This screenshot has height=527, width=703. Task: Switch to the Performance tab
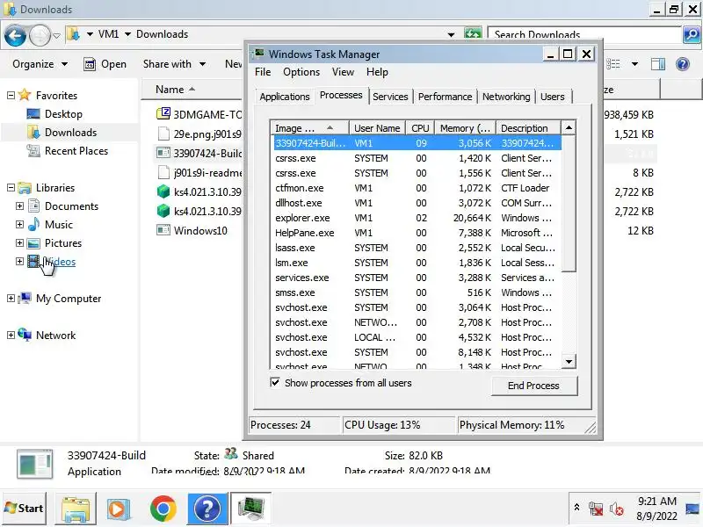tap(445, 97)
